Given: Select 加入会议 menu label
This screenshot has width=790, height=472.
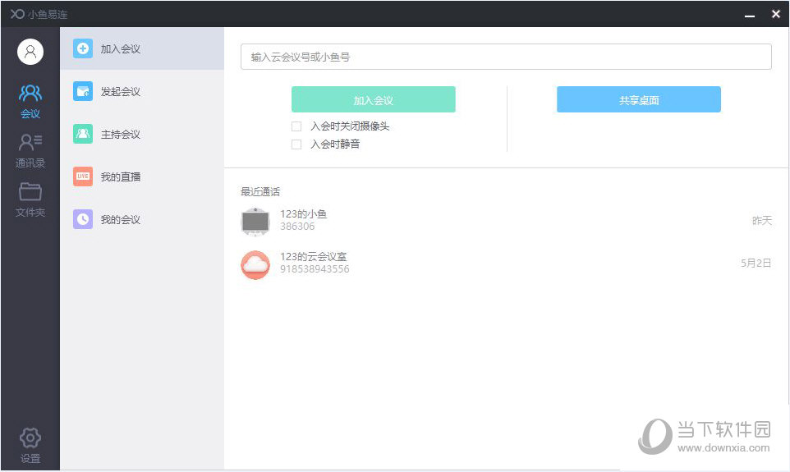Looking at the screenshot, I should tap(121, 49).
